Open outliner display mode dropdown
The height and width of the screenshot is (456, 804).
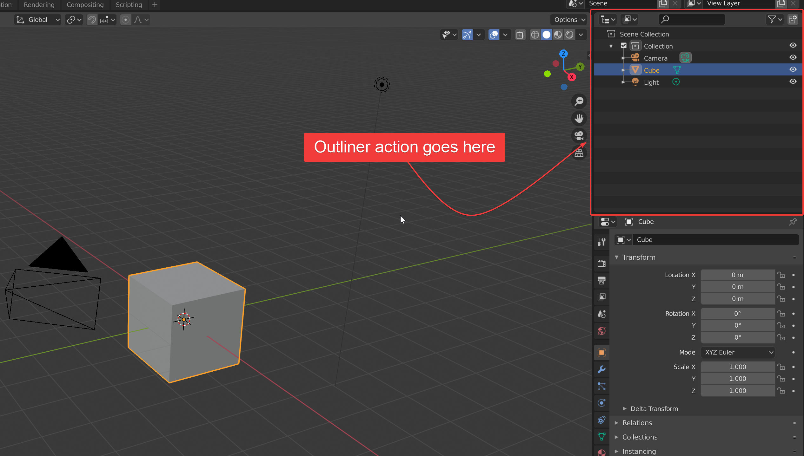(x=630, y=20)
